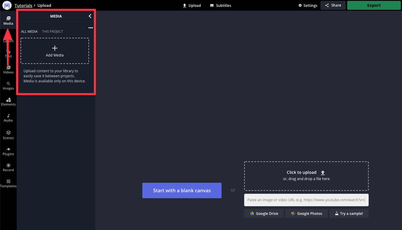Click the paste image or video URL field
Image resolution: width=402 pixels, height=230 pixels.
pos(306,200)
